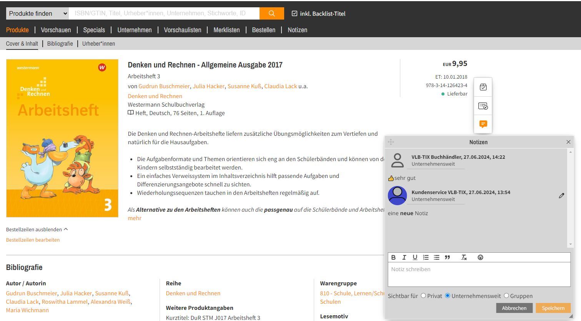Image resolution: width=581 pixels, height=321 pixels.
Task: Open Denken und Rechnen series link below authors
Action: (x=155, y=96)
